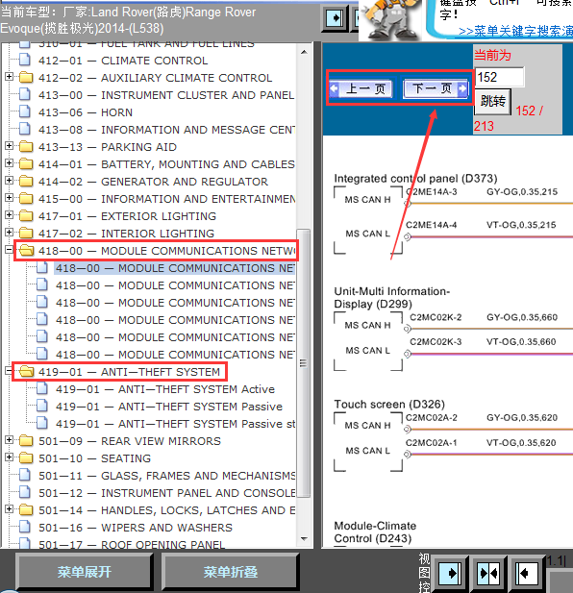The width and height of the screenshot is (573, 593).
Task: Click the bottom view-control collapse left icon
Action: [x=527, y=573]
